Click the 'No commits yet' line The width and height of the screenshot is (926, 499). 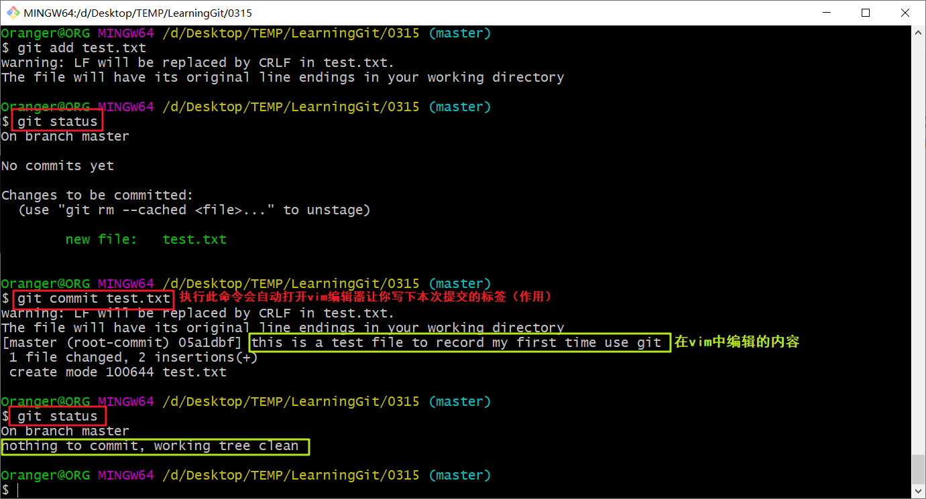pyautogui.click(x=58, y=166)
